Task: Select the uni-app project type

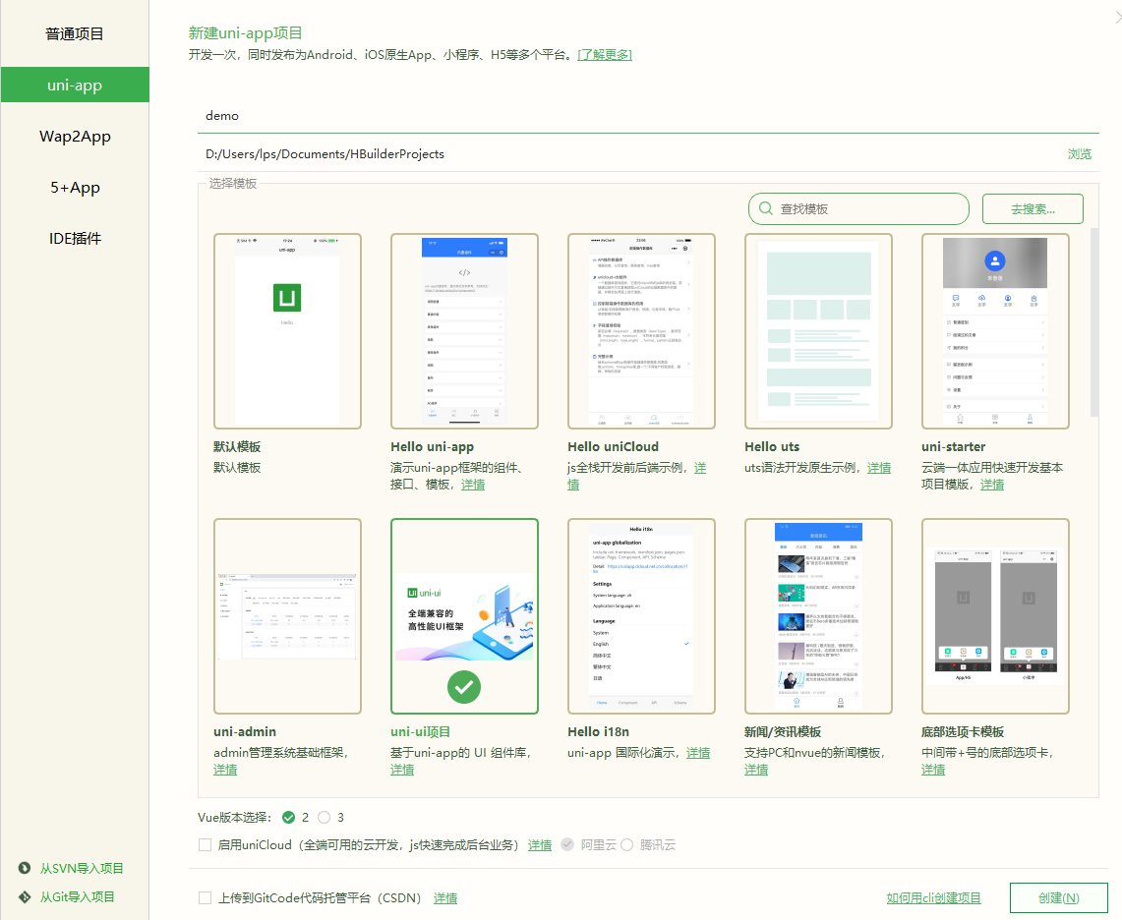Action: pos(75,86)
